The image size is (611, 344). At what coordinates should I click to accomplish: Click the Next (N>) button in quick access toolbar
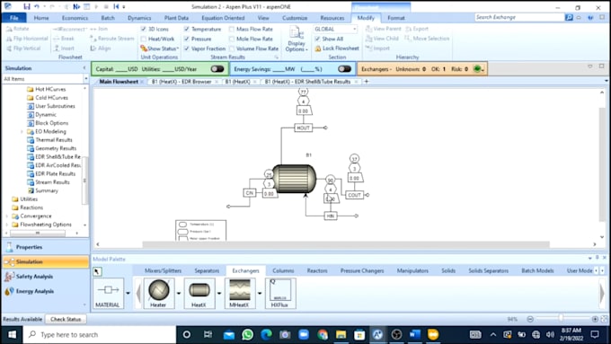pos(76,6)
